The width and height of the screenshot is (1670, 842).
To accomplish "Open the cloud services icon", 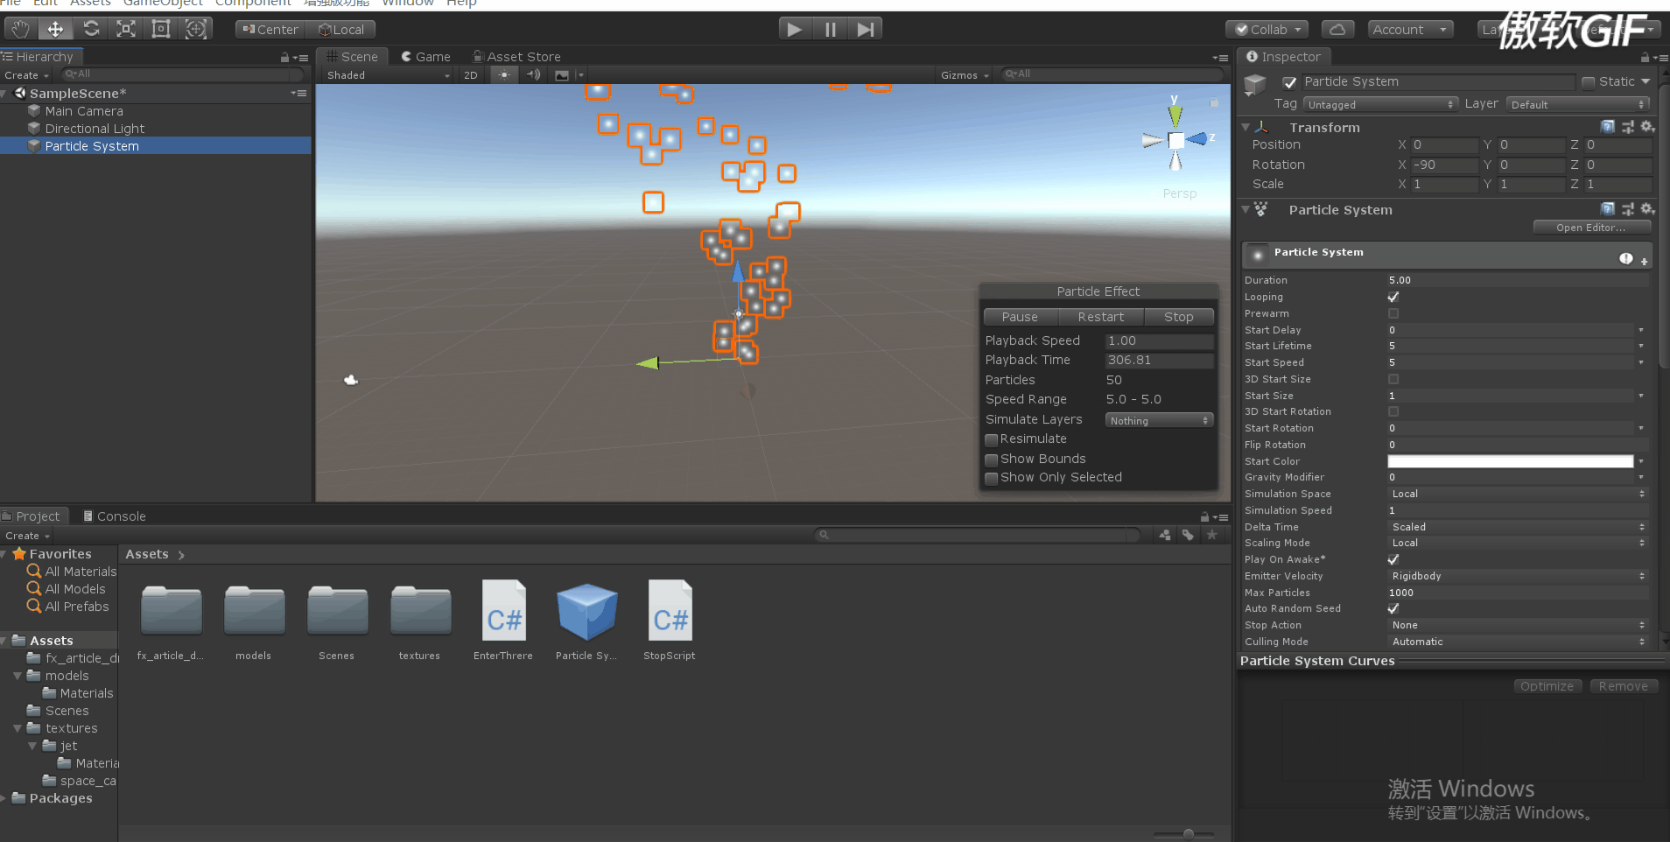I will pyautogui.click(x=1337, y=29).
